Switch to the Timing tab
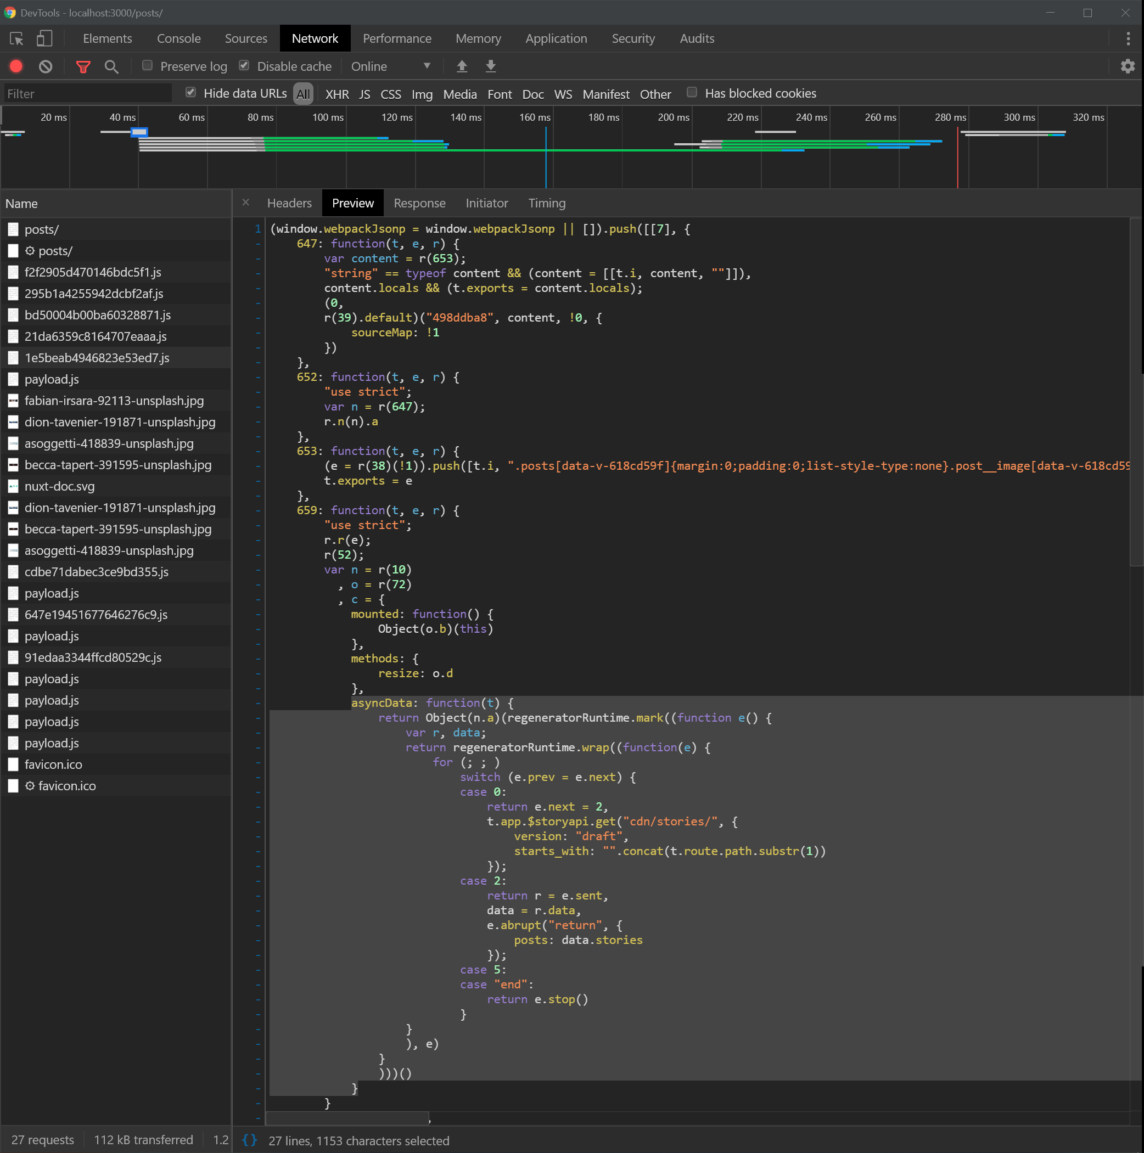This screenshot has height=1153, width=1144. coord(546,203)
